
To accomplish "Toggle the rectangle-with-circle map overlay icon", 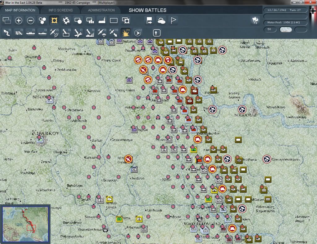I will 78,20.
